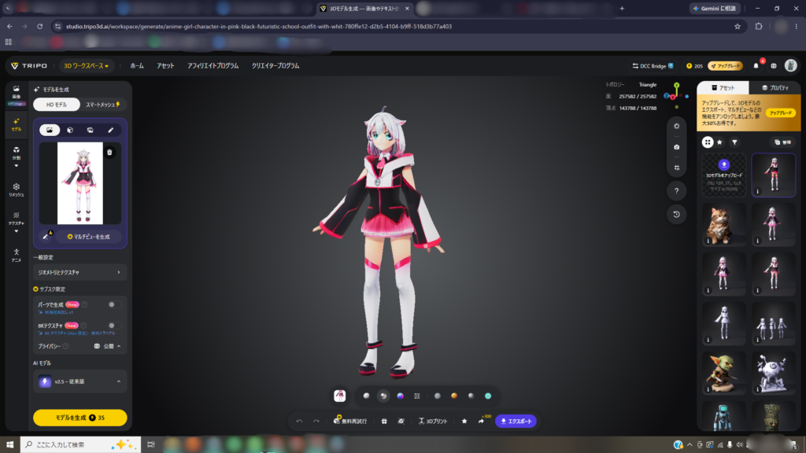
Task: Click the camera screenshot icon beside viewport
Action: [x=676, y=147]
